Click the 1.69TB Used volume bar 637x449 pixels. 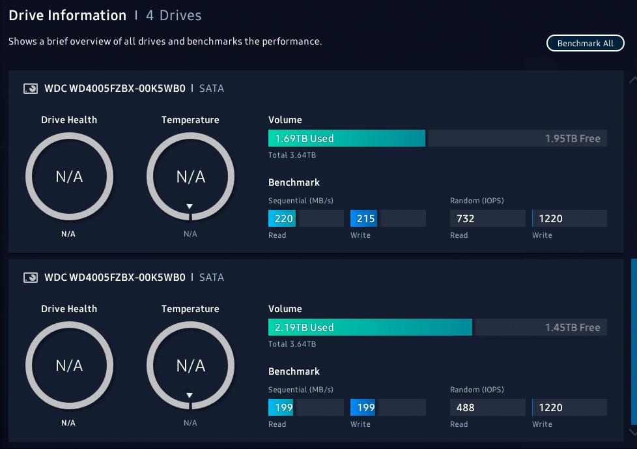347,138
